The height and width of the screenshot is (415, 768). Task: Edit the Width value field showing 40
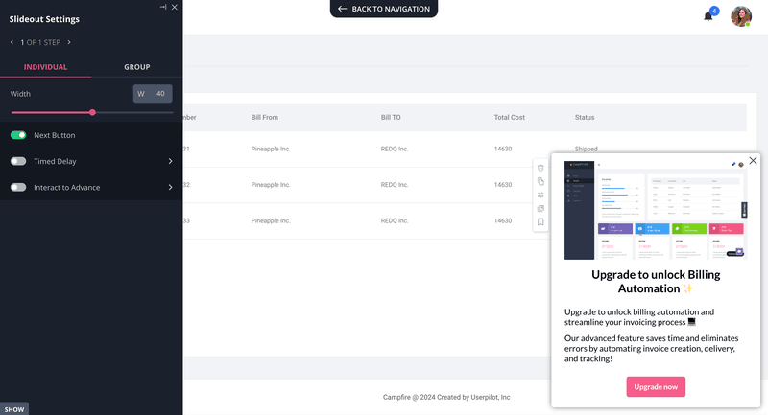(x=153, y=94)
